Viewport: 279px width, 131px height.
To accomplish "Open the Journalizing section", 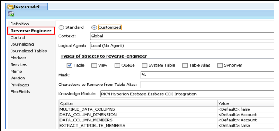I will 22,44.
